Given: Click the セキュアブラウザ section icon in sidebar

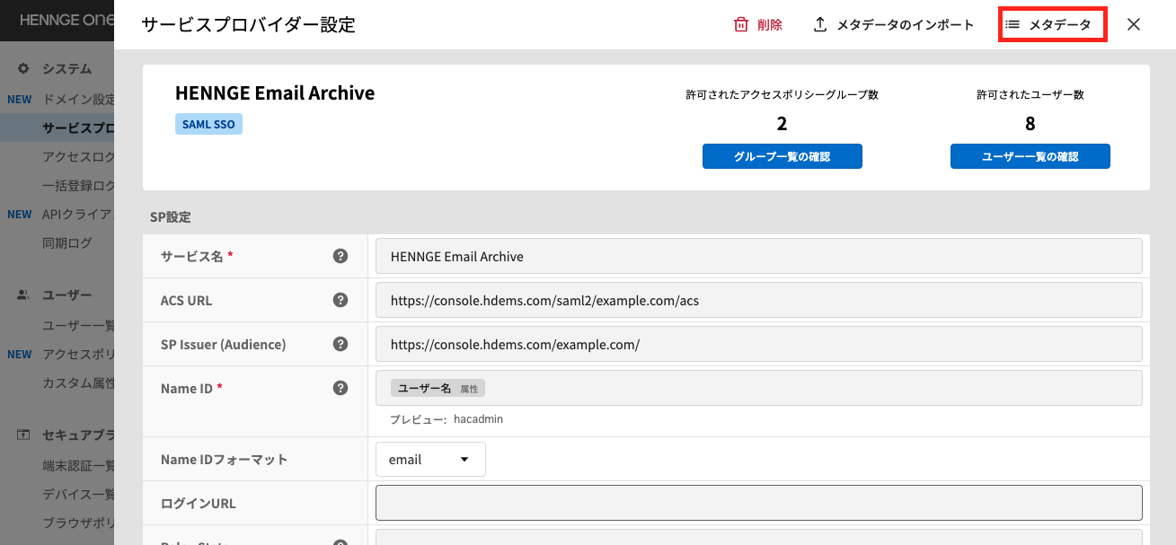Looking at the screenshot, I should (x=23, y=435).
